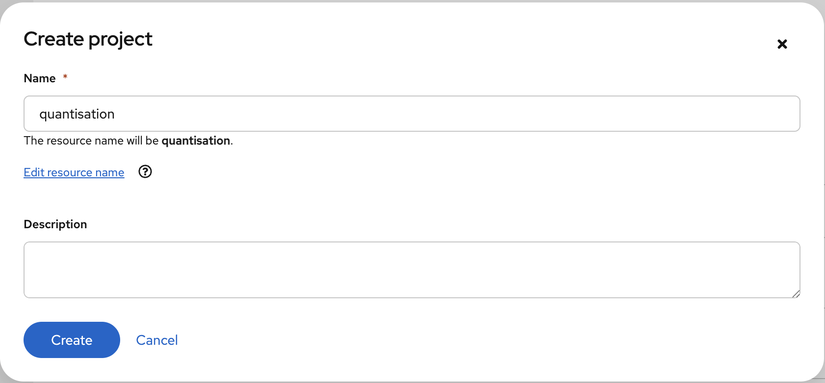Cancel the project creation
Screen dimensions: 825x383
157,340
